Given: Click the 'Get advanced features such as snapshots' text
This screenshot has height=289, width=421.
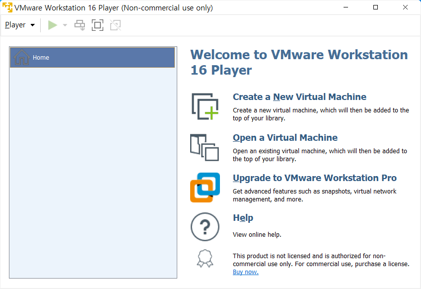Looking at the screenshot, I should pos(314,195).
